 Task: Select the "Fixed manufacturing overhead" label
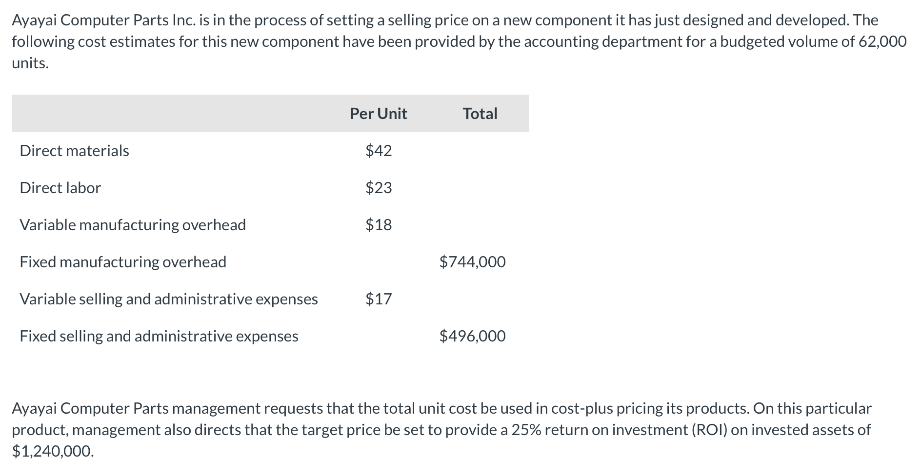click(x=123, y=262)
